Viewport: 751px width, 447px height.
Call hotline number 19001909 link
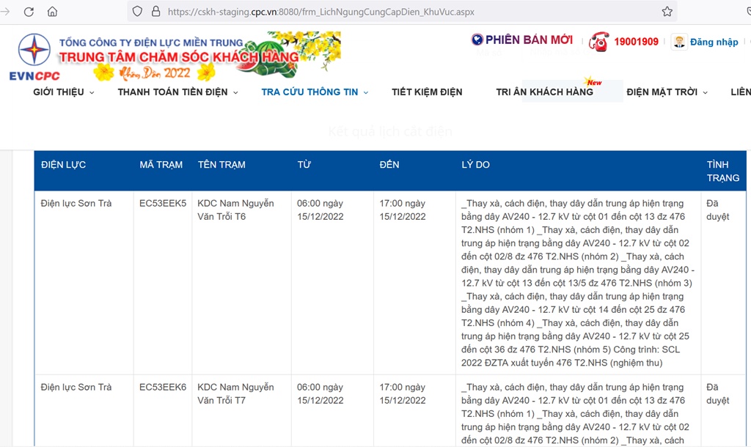(x=636, y=42)
